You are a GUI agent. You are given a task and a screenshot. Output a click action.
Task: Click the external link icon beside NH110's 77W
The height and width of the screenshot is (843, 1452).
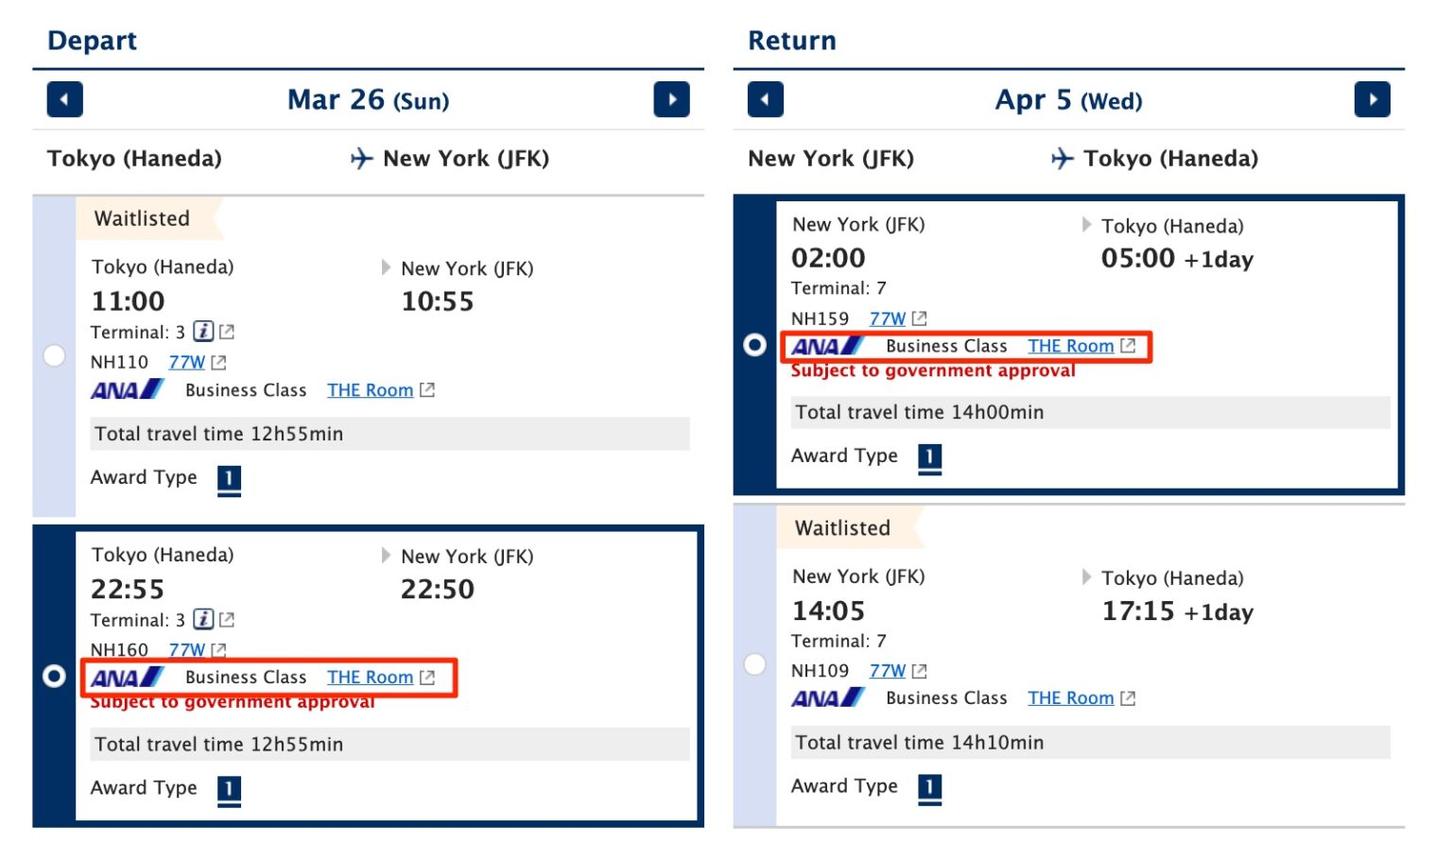pos(218,362)
